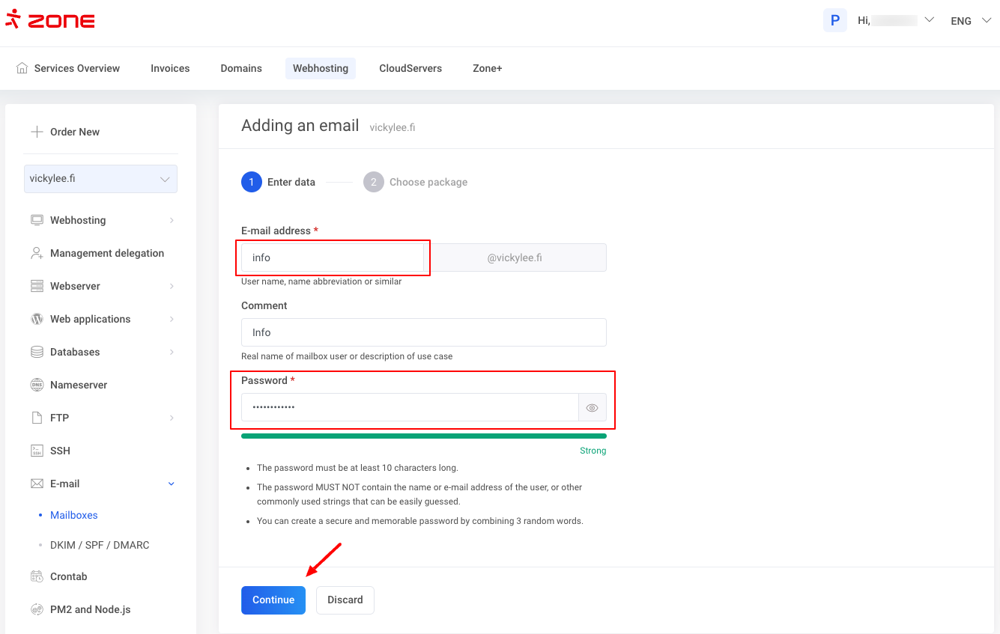Image resolution: width=1000 pixels, height=634 pixels.
Task: Switch to the CloudServers tab
Action: 410,68
